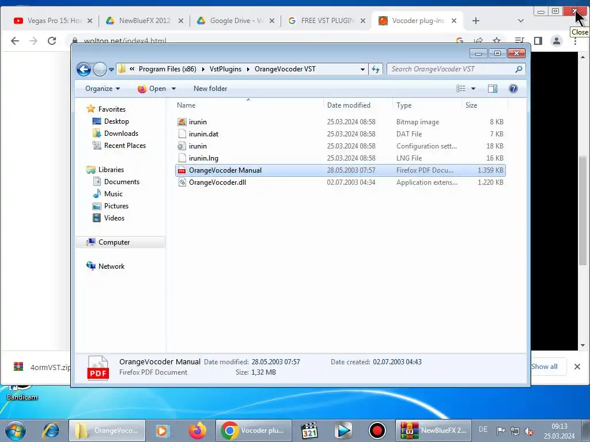Open the Windows Start menu
This screenshot has width=590, height=442.
15,430
